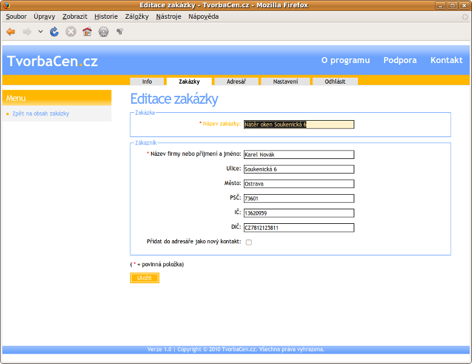Open the home page house icon
This screenshot has width=472, height=364.
87,32
